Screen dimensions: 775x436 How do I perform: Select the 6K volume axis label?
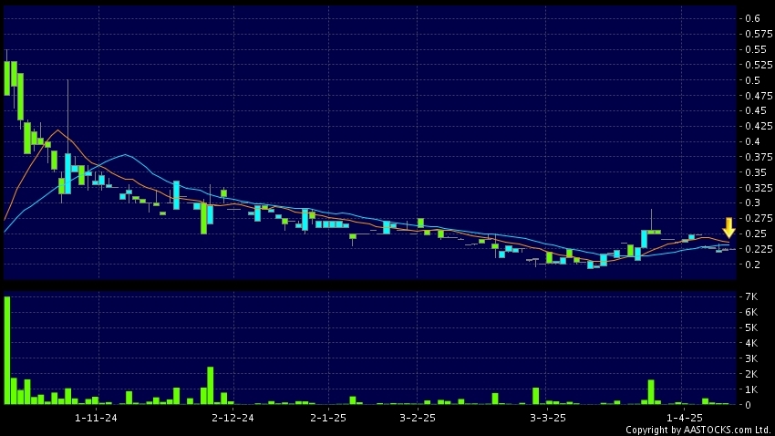click(x=751, y=312)
